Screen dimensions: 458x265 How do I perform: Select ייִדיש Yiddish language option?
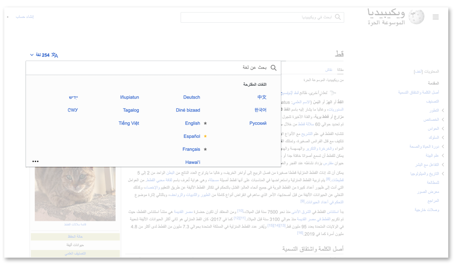(x=73, y=97)
